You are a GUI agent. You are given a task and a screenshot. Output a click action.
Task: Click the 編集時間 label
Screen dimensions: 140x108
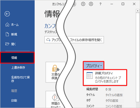pyautogui.click(x=92, y=89)
